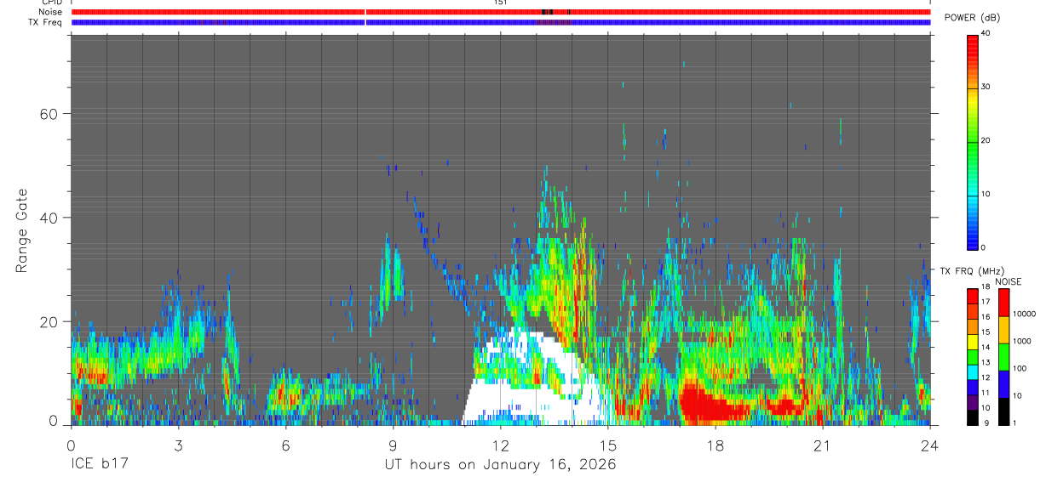Click the 40 label on the power colorbar

pyautogui.click(x=986, y=33)
